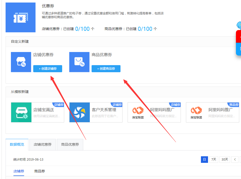Go to previous date with left chevron
The height and width of the screenshot is (179, 241).
coord(235,160)
